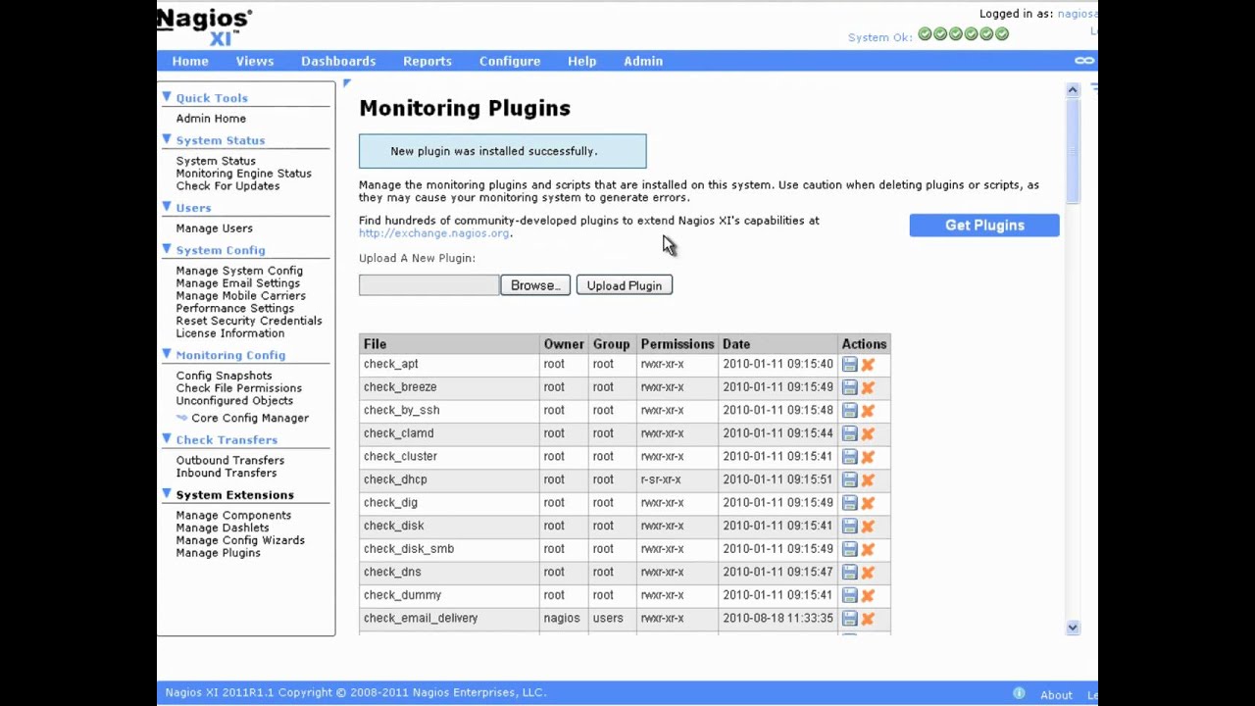
Task: Collapse the System Status sidebar section
Action: pos(167,139)
